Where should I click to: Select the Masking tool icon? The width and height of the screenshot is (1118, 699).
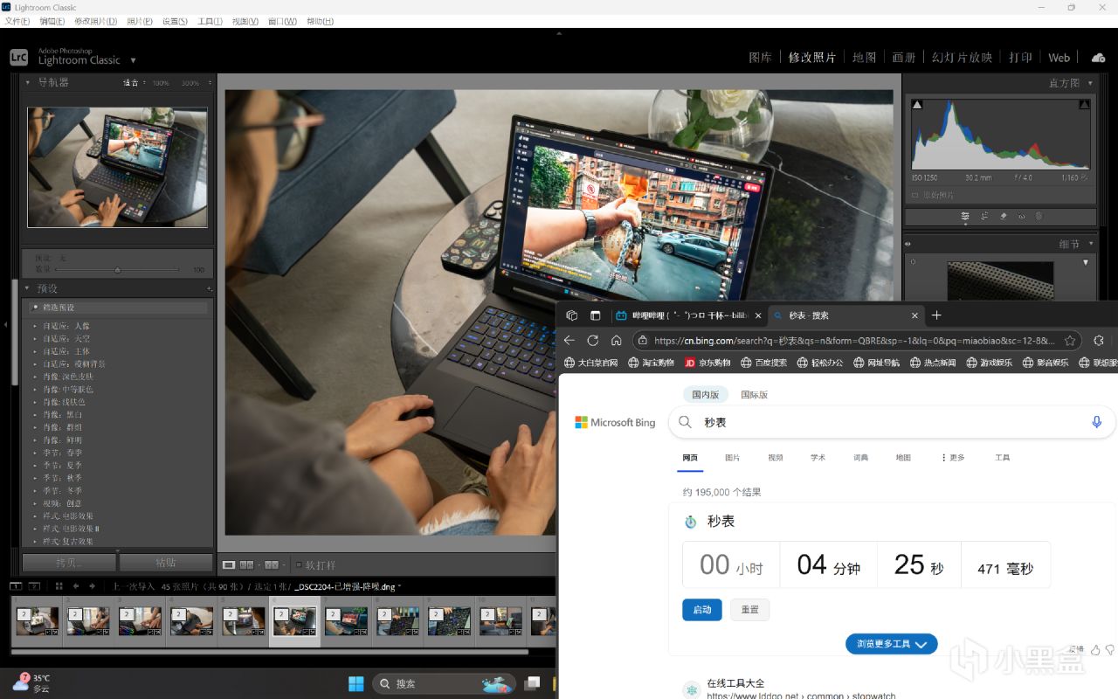(x=1039, y=216)
